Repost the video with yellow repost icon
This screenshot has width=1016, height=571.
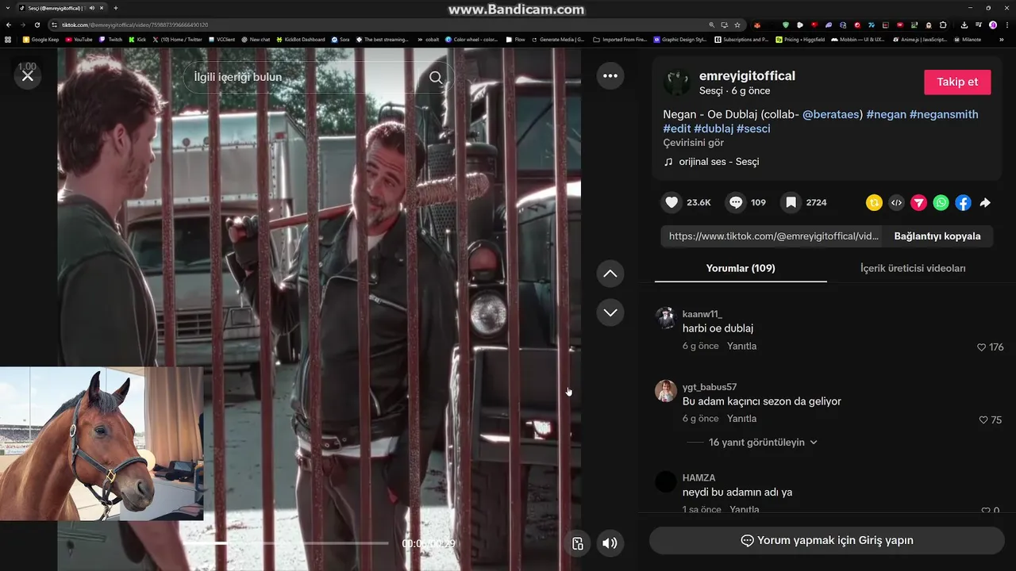click(874, 203)
